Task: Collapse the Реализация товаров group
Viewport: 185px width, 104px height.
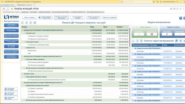Action: [25, 42]
